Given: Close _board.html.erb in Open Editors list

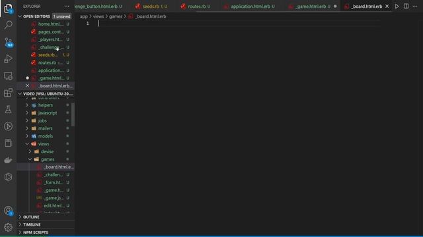Looking at the screenshot, I should [27, 86].
